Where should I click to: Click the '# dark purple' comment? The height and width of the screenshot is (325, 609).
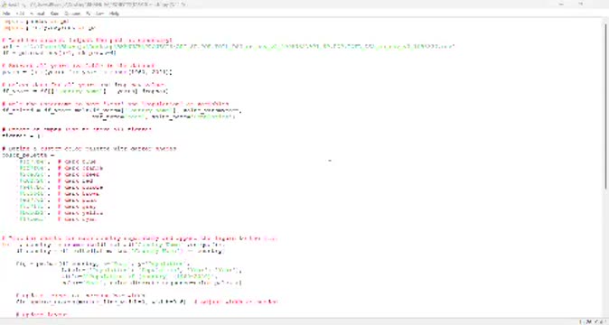[x=80, y=188]
